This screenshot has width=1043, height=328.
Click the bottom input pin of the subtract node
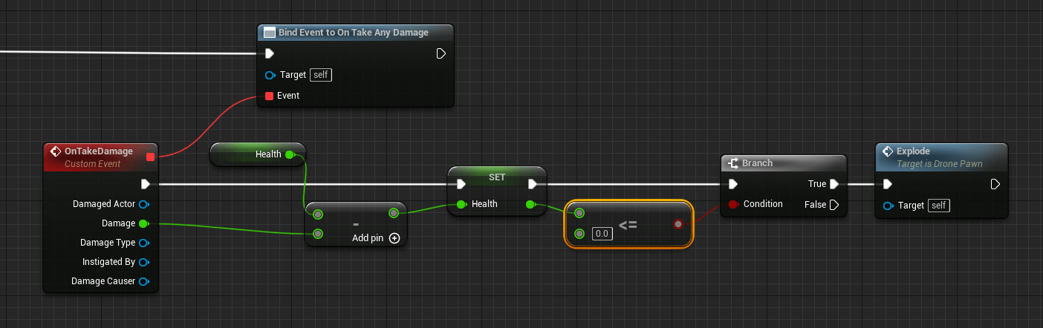tap(318, 234)
